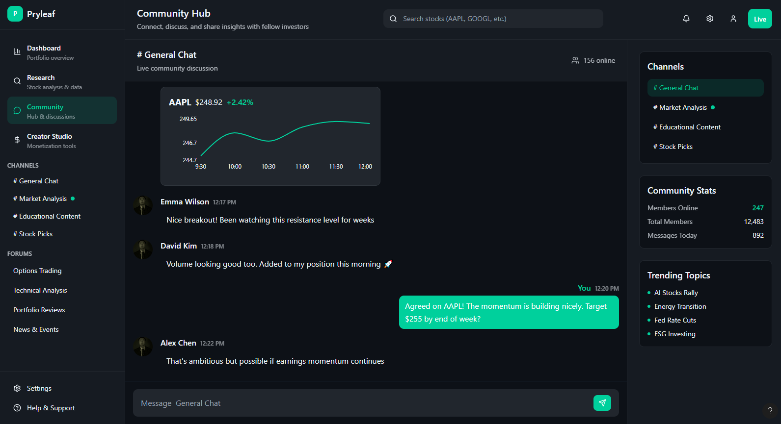This screenshot has height=424, width=781.
Task: Go live using the Live button
Action: (x=759, y=18)
